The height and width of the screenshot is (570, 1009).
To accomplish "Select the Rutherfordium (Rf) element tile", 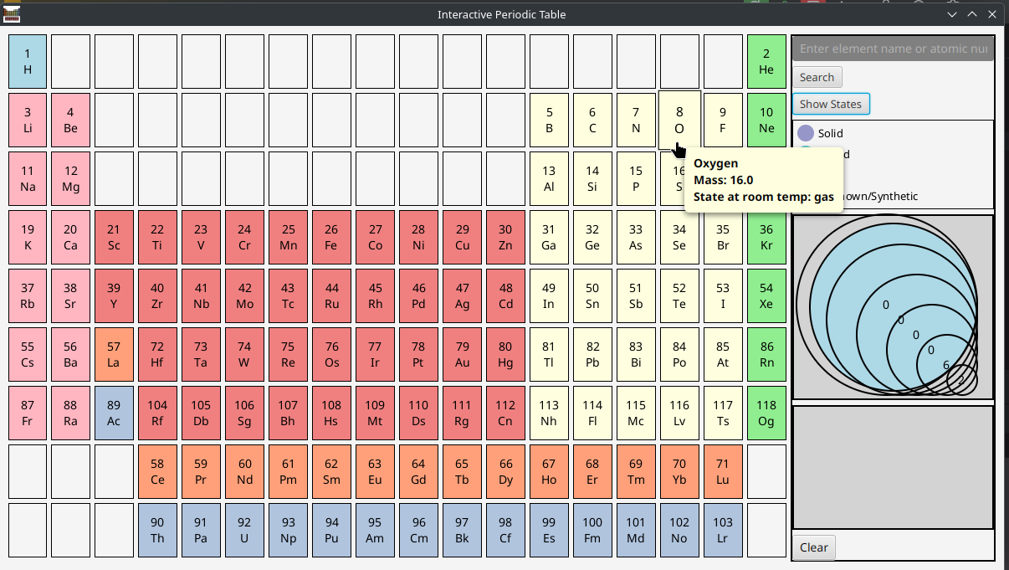I will [x=157, y=413].
